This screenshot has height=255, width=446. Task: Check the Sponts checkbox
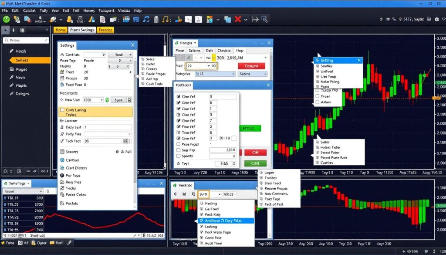click(x=178, y=156)
